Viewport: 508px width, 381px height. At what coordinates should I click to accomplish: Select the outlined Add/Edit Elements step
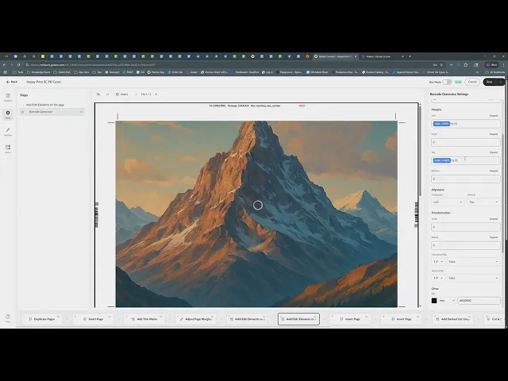(x=298, y=319)
